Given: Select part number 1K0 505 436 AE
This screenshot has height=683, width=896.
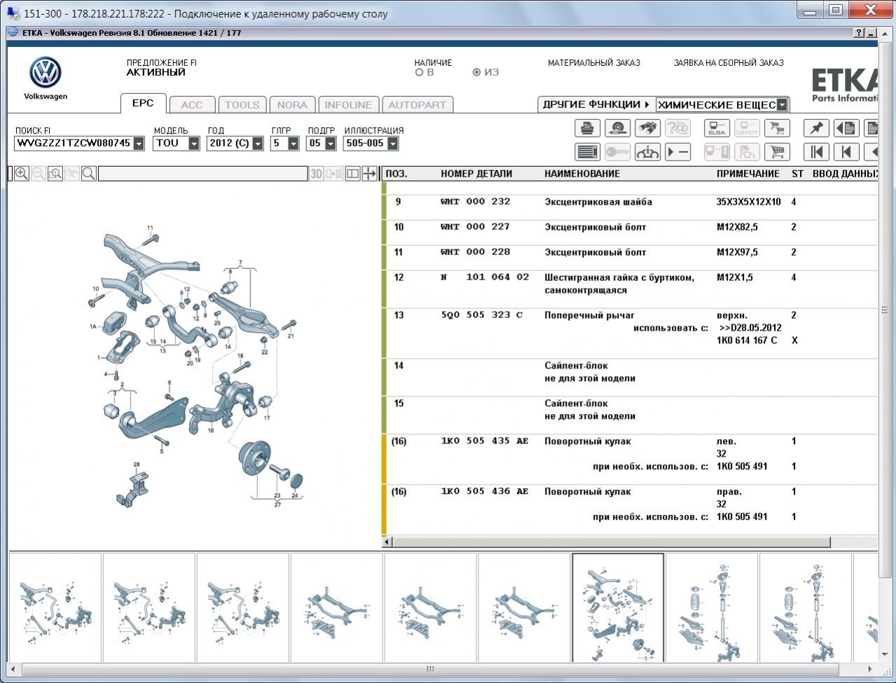Looking at the screenshot, I should (x=485, y=492).
